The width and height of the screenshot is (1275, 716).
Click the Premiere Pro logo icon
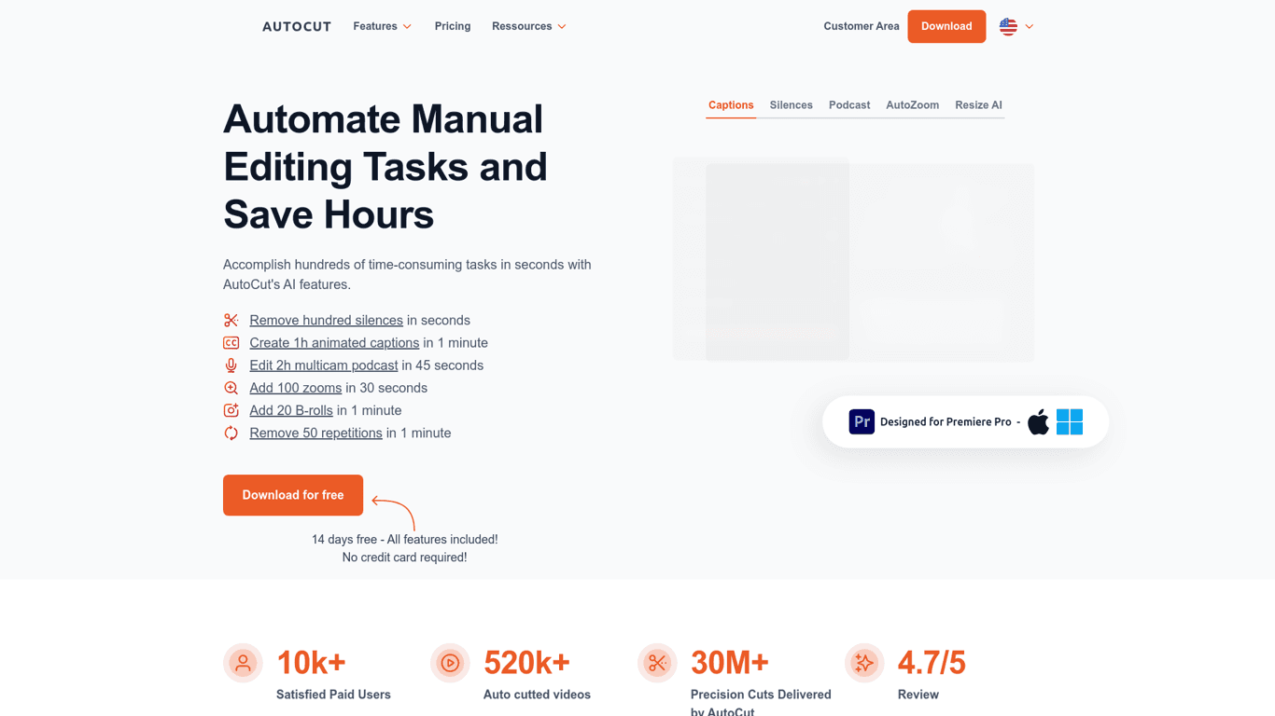click(861, 421)
